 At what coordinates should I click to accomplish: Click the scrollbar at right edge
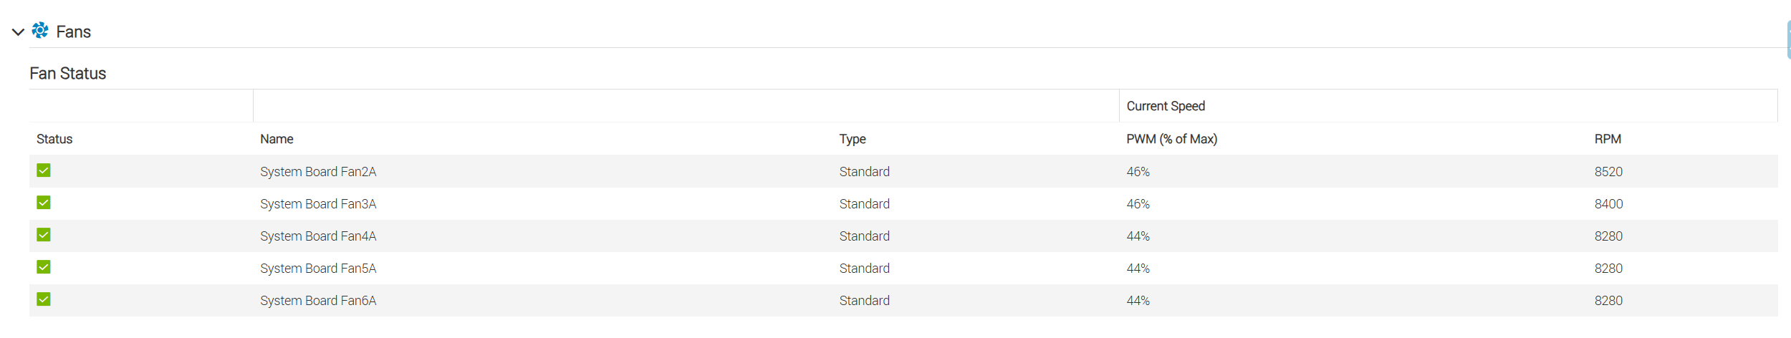tap(1788, 40)
